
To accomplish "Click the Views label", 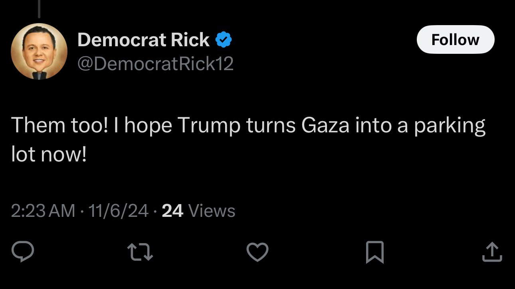I will pos(211,210).
